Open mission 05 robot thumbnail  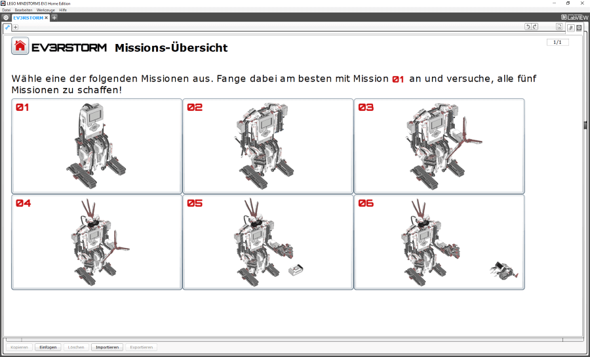coord(268,242)
